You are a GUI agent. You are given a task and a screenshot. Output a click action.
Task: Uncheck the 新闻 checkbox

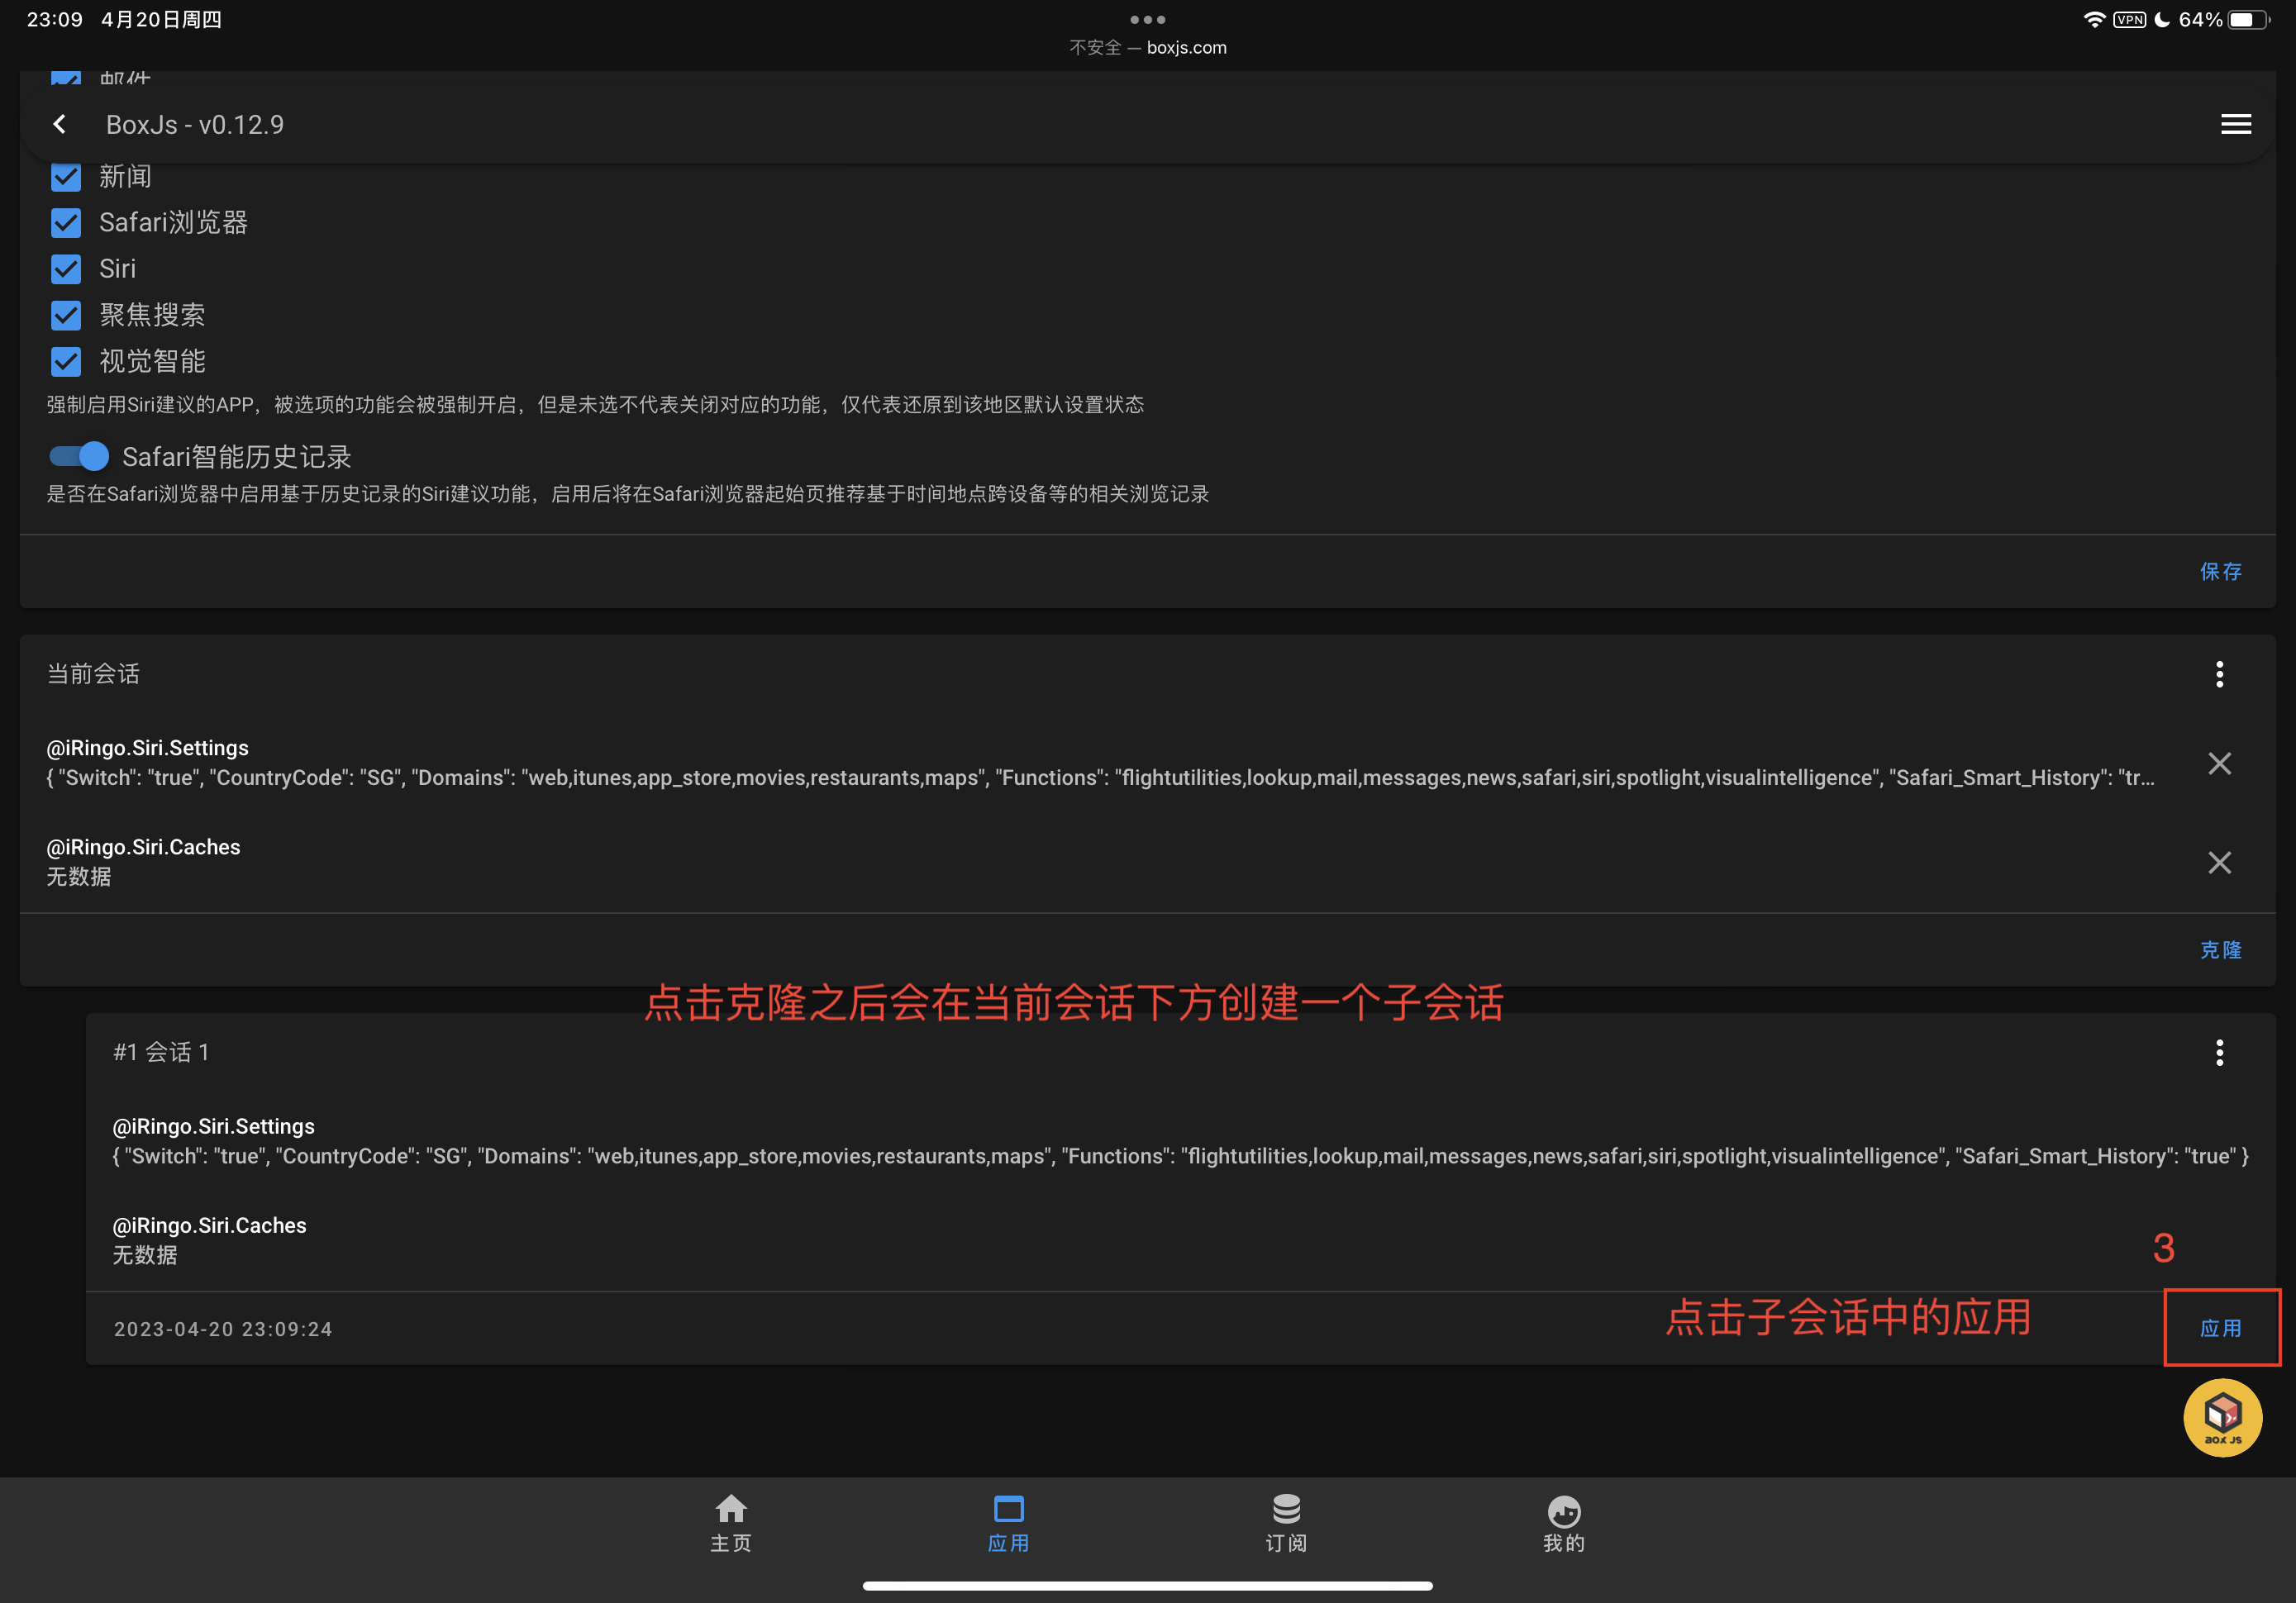66,177
